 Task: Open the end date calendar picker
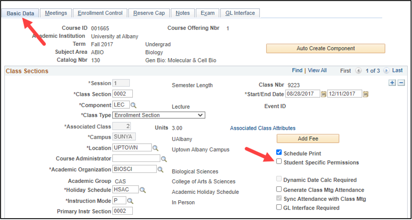(366, 94)
